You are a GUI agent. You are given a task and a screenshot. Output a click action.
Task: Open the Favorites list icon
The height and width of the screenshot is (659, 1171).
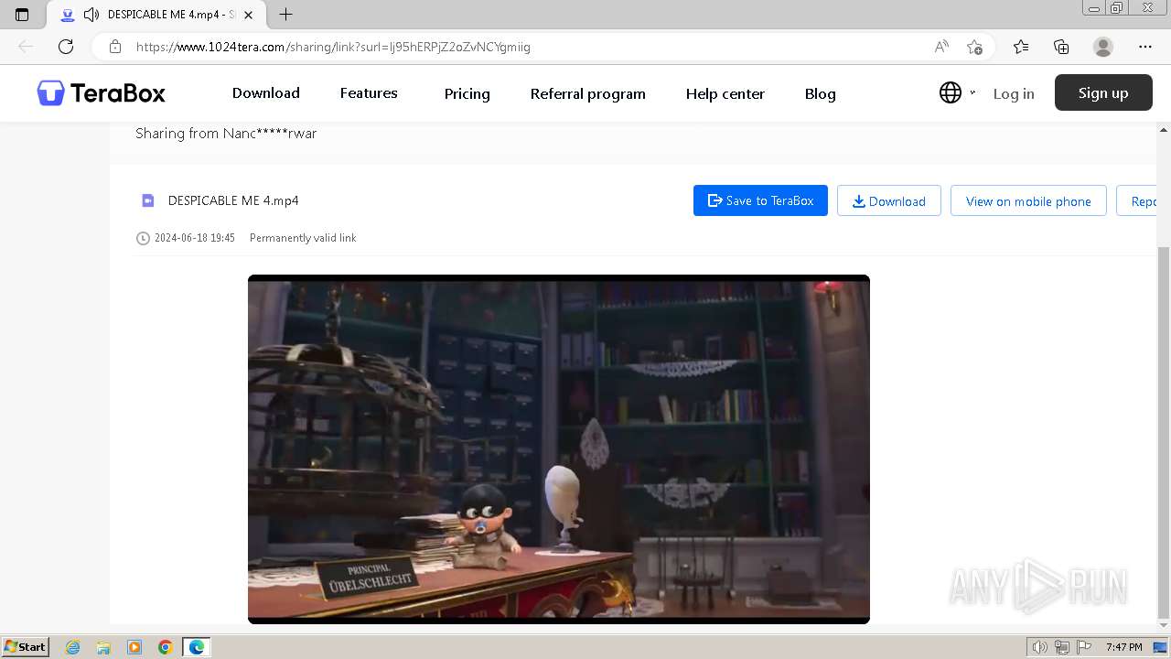coord(1021,47)
